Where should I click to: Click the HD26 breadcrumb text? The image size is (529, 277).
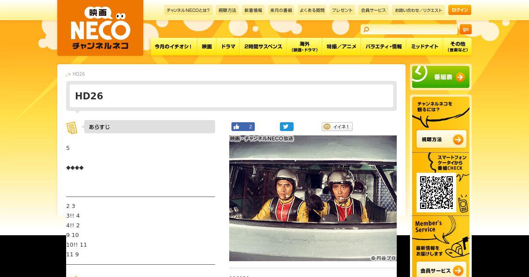78,74
